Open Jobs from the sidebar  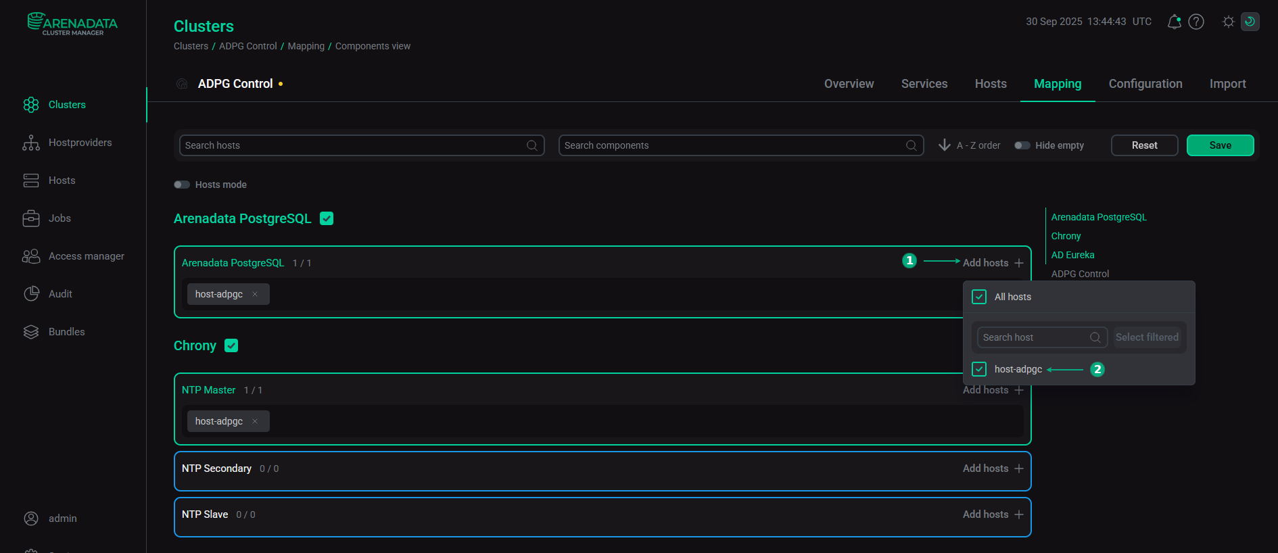(x=31, y=218)
